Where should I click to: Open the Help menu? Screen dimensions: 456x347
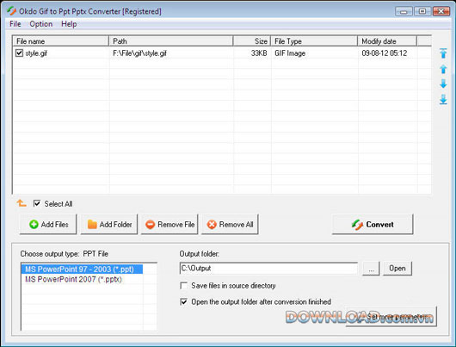(69, 24)
